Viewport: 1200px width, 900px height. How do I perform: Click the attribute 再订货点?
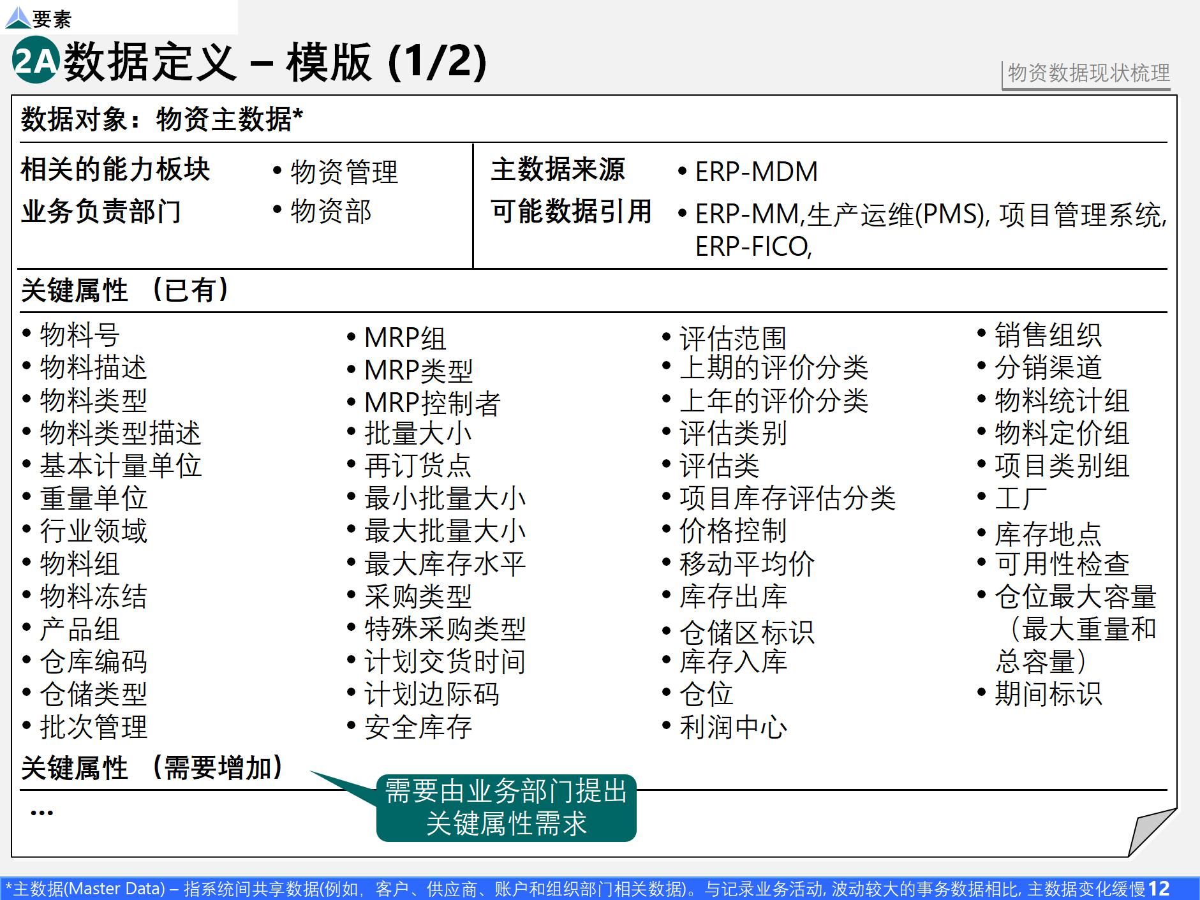tap(418, 466)
